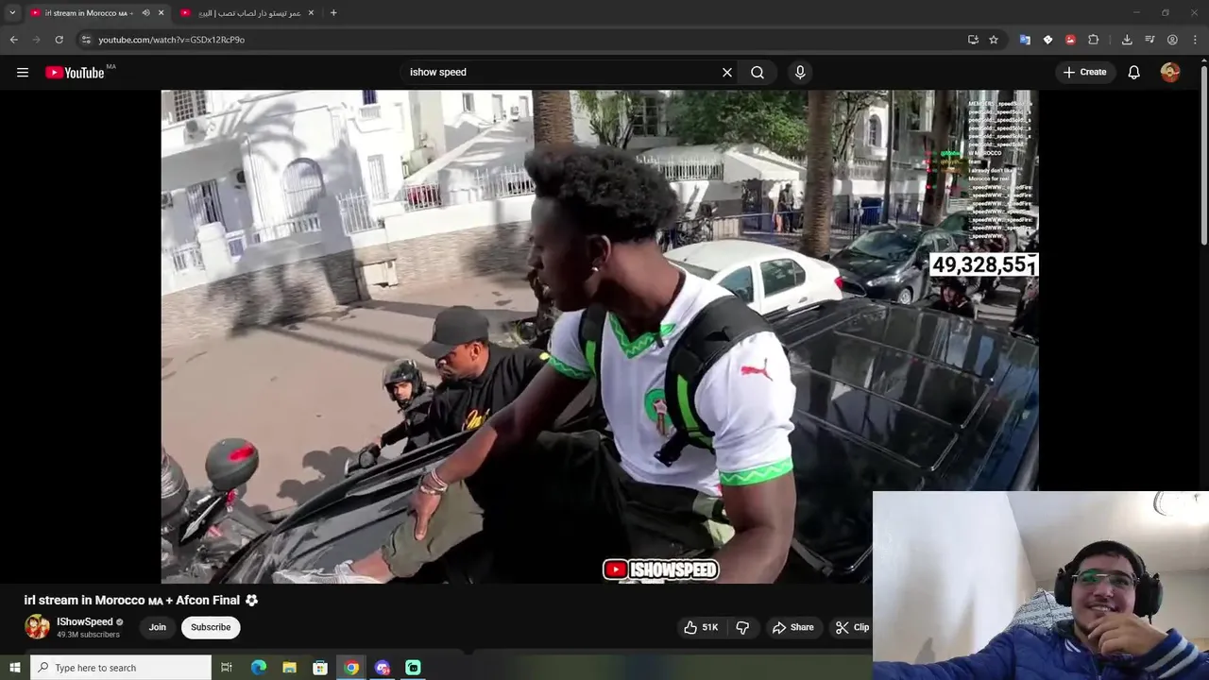The height and width of the screenshot is (680, 1209).
Task: Launch Microsoft Edge from the taskbar
Action: tap(258, 668)
